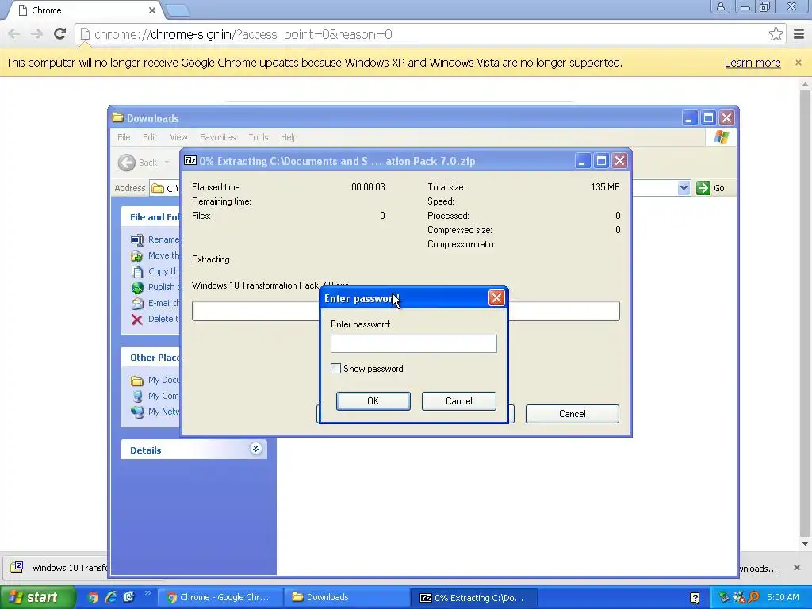Screen dimensions: 812x609
Task: Click the Copy this file icon
Action: pos(137,271)
